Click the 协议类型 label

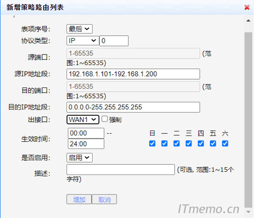(36, 41)
